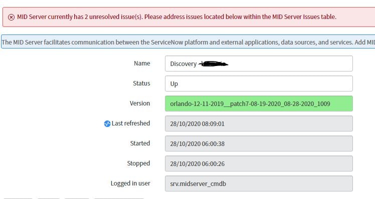Image resolution: width=375 pixels, height=199 pixels.
Task: Click the Started timestamp field
Action: click(259, 143)
